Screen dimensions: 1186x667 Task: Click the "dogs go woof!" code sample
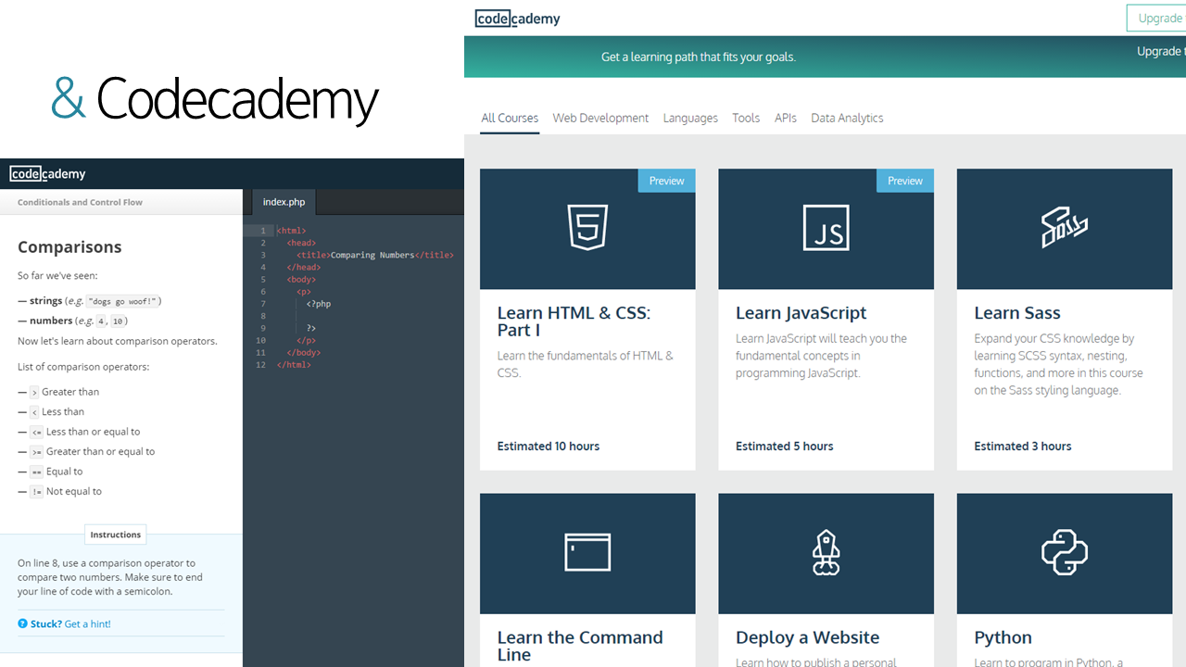click(x=123, y=301)
